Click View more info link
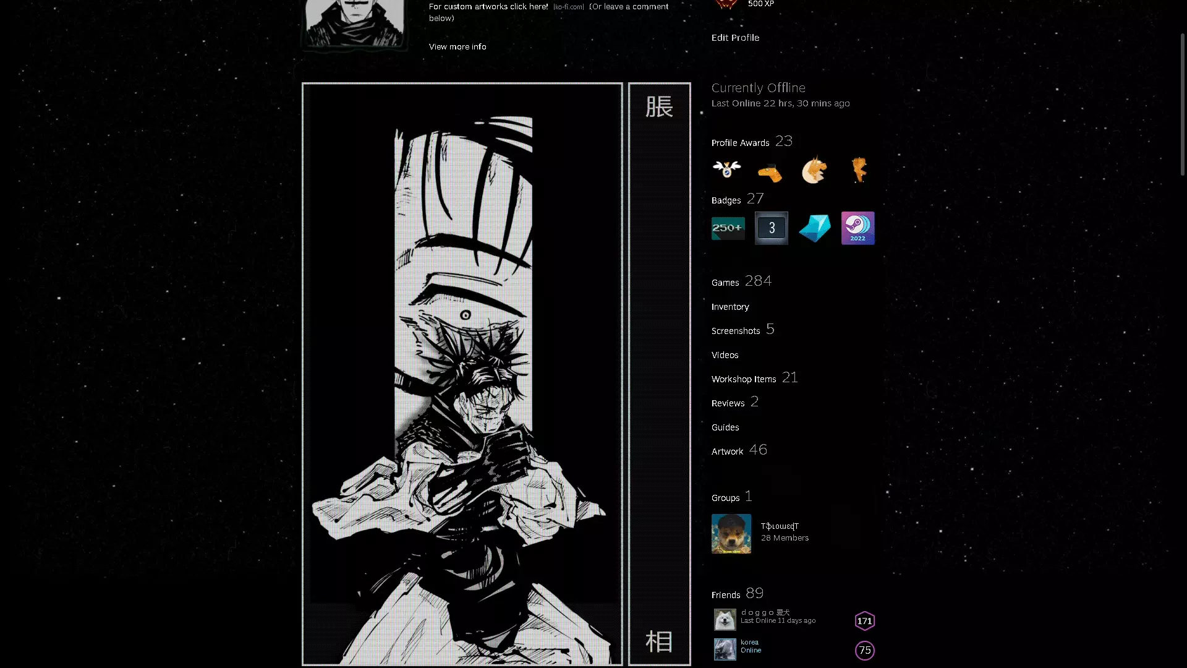The height and width of the screenshot is (668, 1187). pos(457,47)
